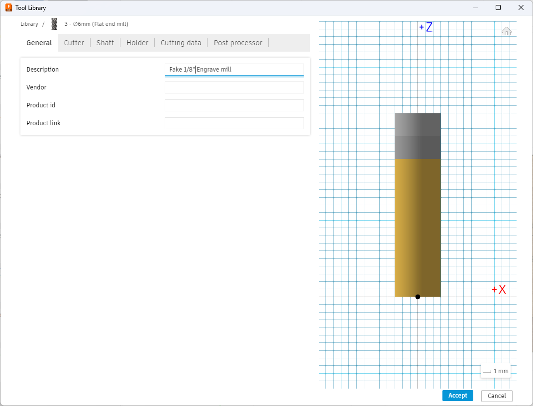The width and height of the screenshot is (533, 406).
Task: Click the black tool tip origin point
Action: 418,297
